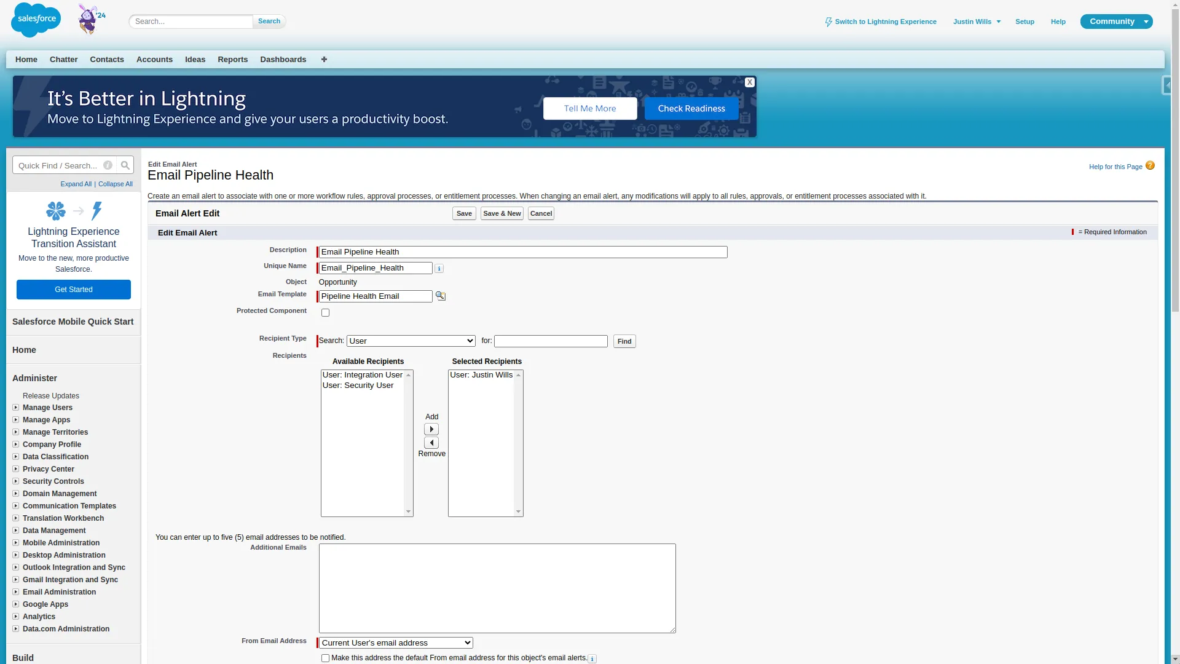Click the Remove recipient arrow button
Image resolution: width=1180 pixels, height=664 pixels.
(x=431, y=443)
